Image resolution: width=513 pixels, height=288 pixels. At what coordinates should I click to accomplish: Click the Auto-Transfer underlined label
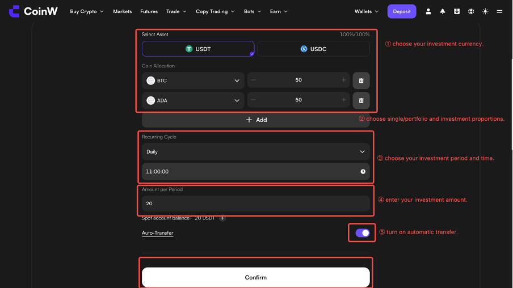(157, 233)
